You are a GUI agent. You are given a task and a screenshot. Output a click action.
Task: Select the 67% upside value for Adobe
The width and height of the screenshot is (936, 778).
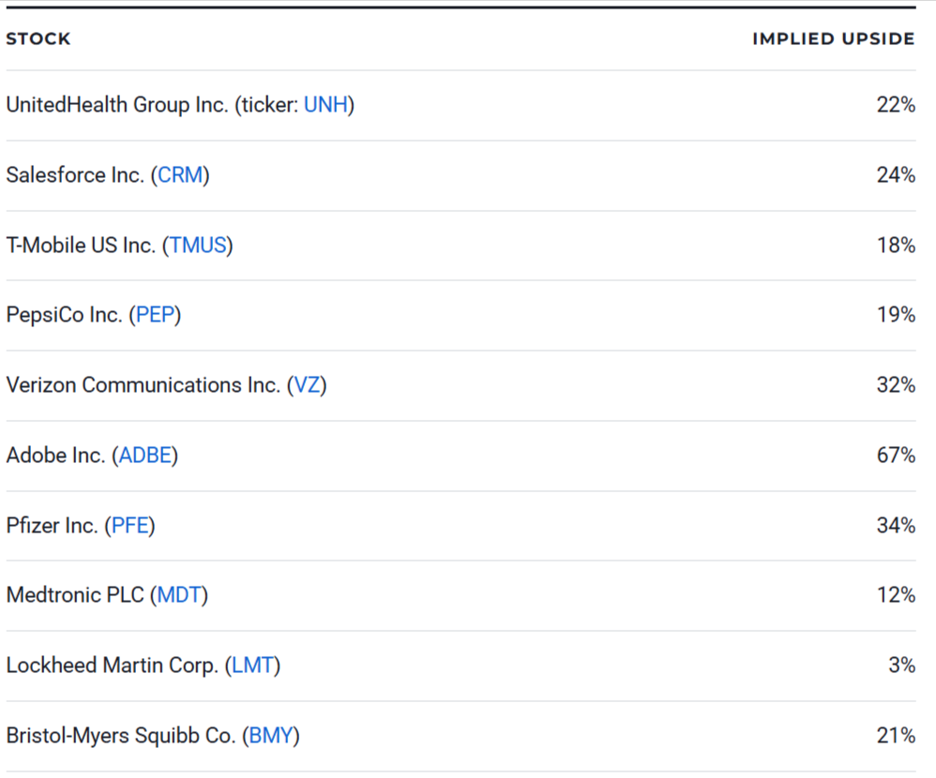(x=896, y=456)
